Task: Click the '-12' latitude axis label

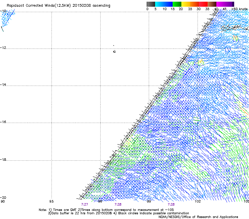Action: 3,48
